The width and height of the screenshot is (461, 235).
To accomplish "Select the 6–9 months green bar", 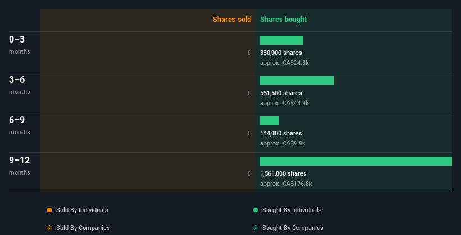I will [269, 121].
